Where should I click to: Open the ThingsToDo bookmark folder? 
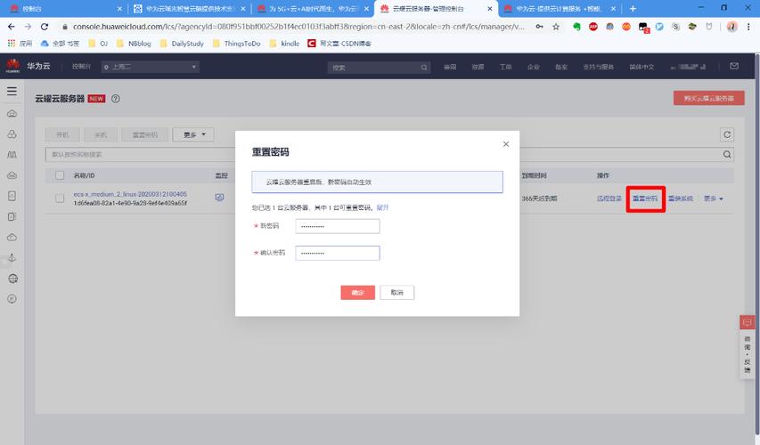[236, 44]
